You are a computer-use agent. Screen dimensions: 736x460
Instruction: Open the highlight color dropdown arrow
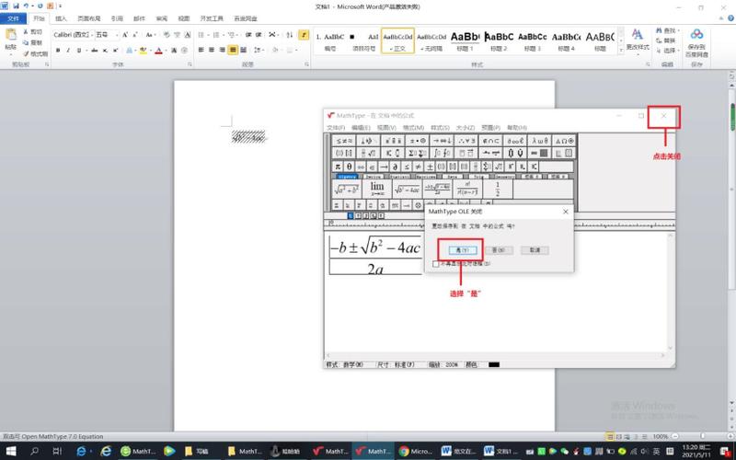pyautogui.click(x=150, y=50)
